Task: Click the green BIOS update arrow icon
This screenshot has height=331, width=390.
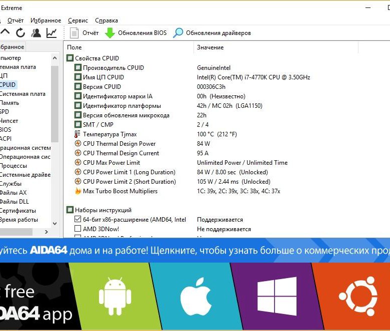Action: click(x=110, y=33)
